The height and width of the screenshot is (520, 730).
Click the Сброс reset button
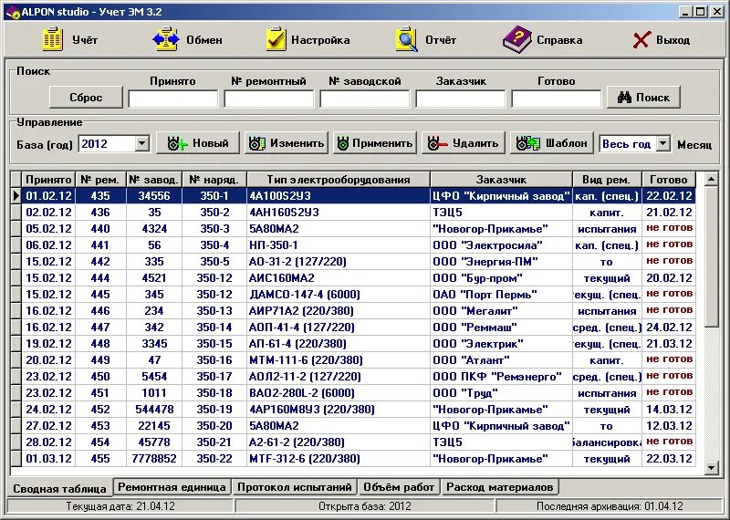[86, 98]
